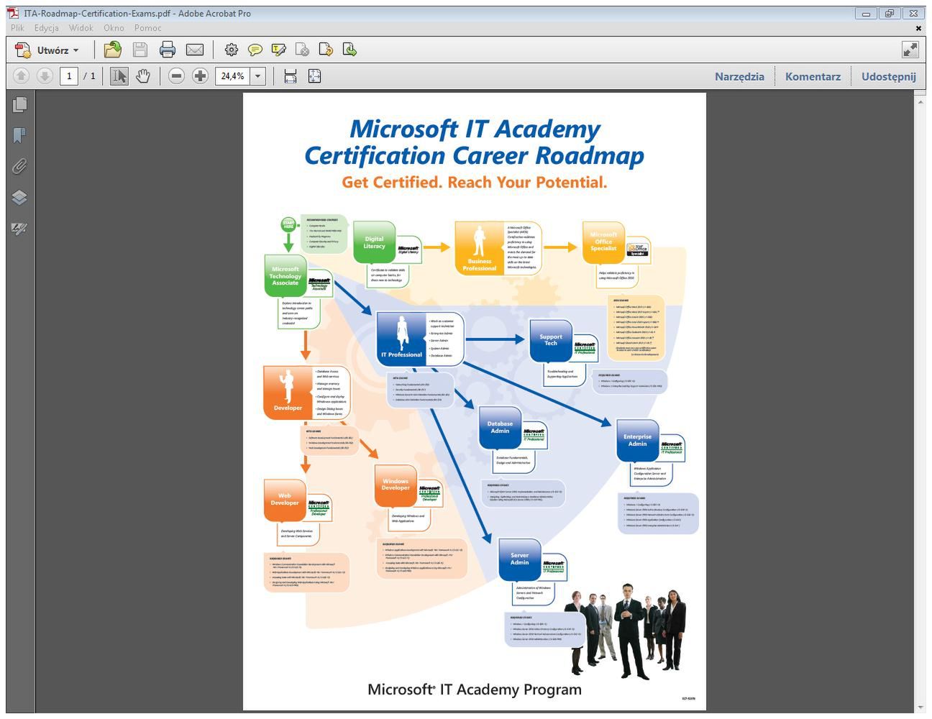Screen dimensions: 932x719
Task: Click the vertical scrollbar down arrow
Action: (920, 707)
